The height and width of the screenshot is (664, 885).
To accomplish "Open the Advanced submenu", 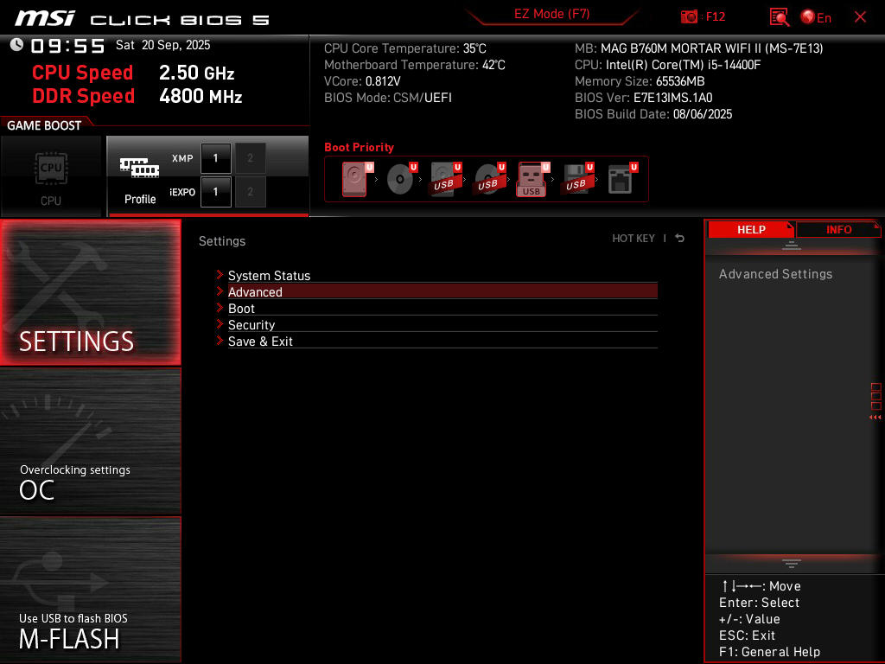I will coord(442,292).
